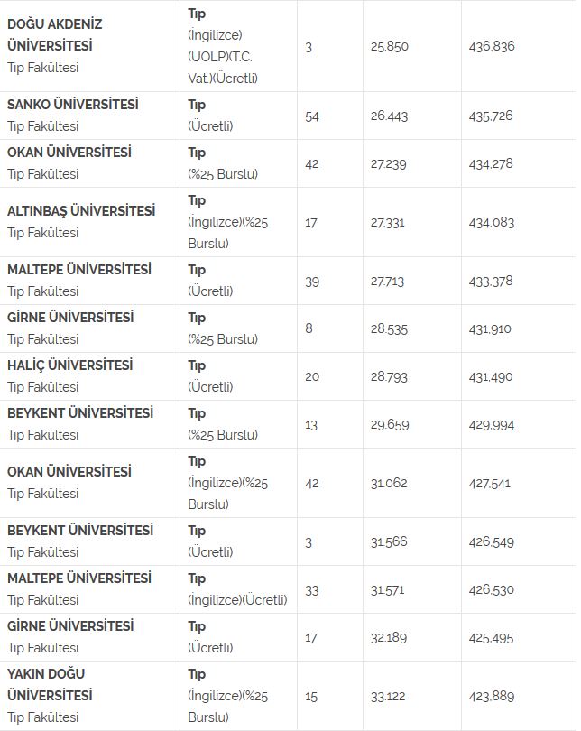Open MALTEPE ÜNİVERSİTESİ with rank 27.713
The image size is (581, 731).
coord(79,270)
